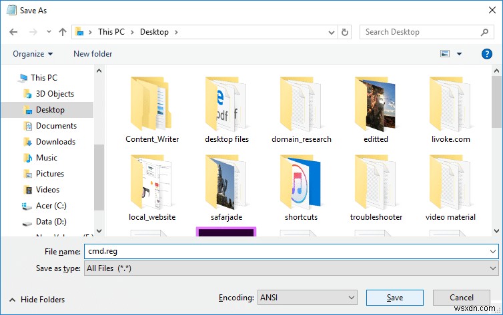The width and height of the screenshot is (503, 315).
Task: Open the Save as type dropdown
Action: coord(291,268)
